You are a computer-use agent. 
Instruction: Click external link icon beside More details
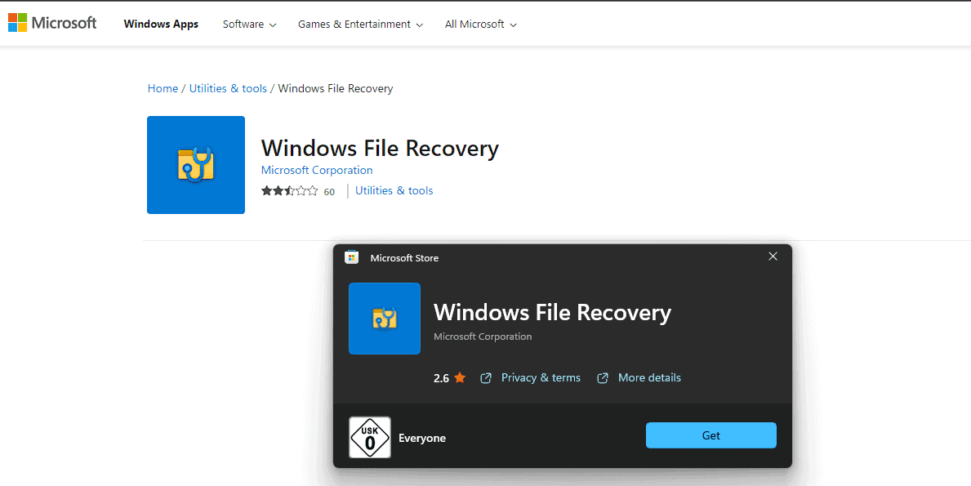[x=603, y=377]
